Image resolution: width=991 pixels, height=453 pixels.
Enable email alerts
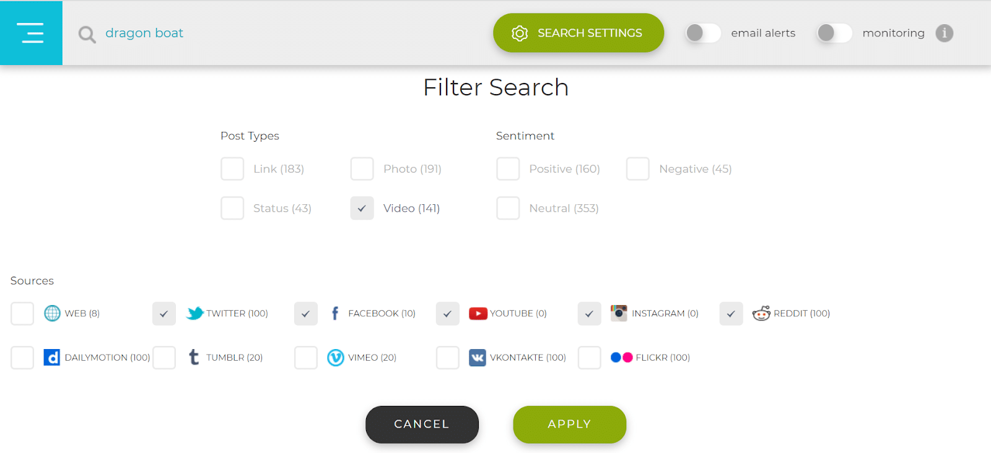pos(702,33)
